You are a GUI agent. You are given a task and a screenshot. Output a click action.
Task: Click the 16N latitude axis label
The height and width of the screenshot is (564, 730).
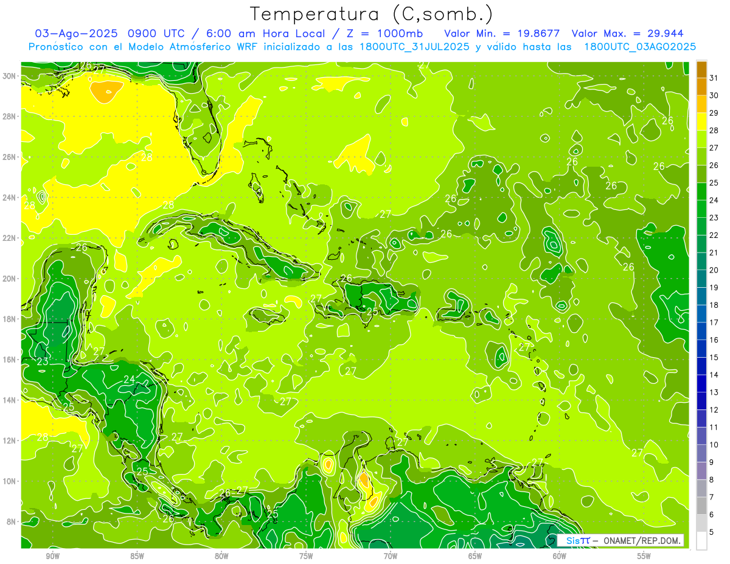click(10, 360)
